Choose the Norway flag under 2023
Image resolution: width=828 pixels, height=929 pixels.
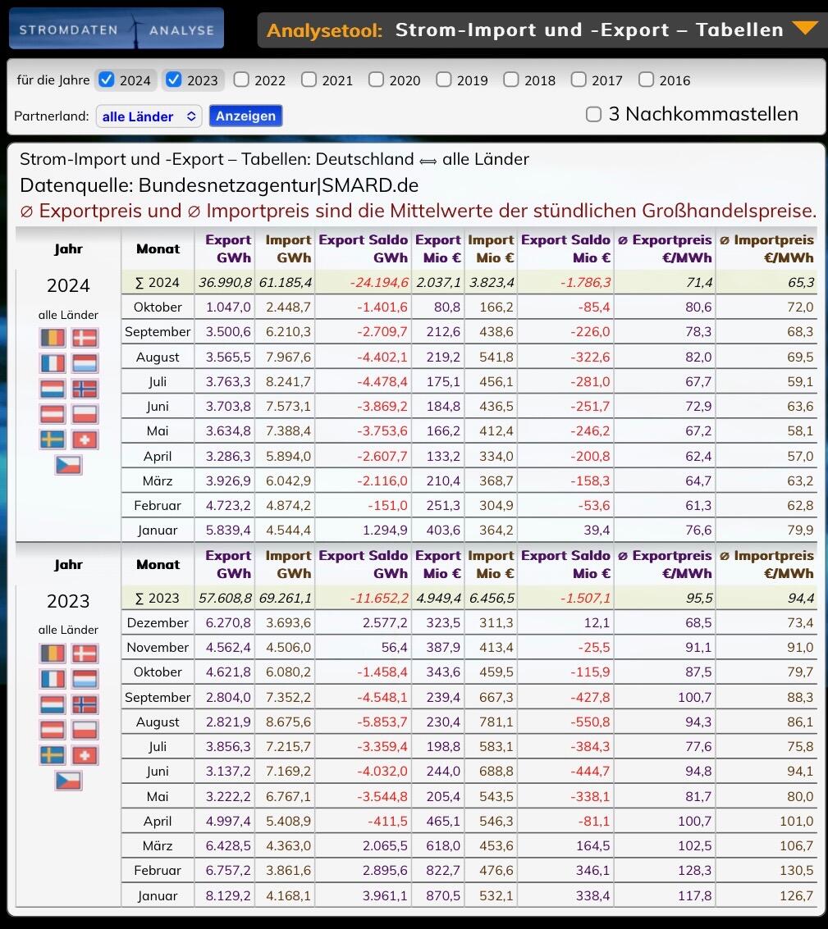[85, 704]
